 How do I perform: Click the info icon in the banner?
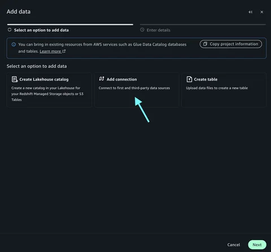[x=14, y=45]
